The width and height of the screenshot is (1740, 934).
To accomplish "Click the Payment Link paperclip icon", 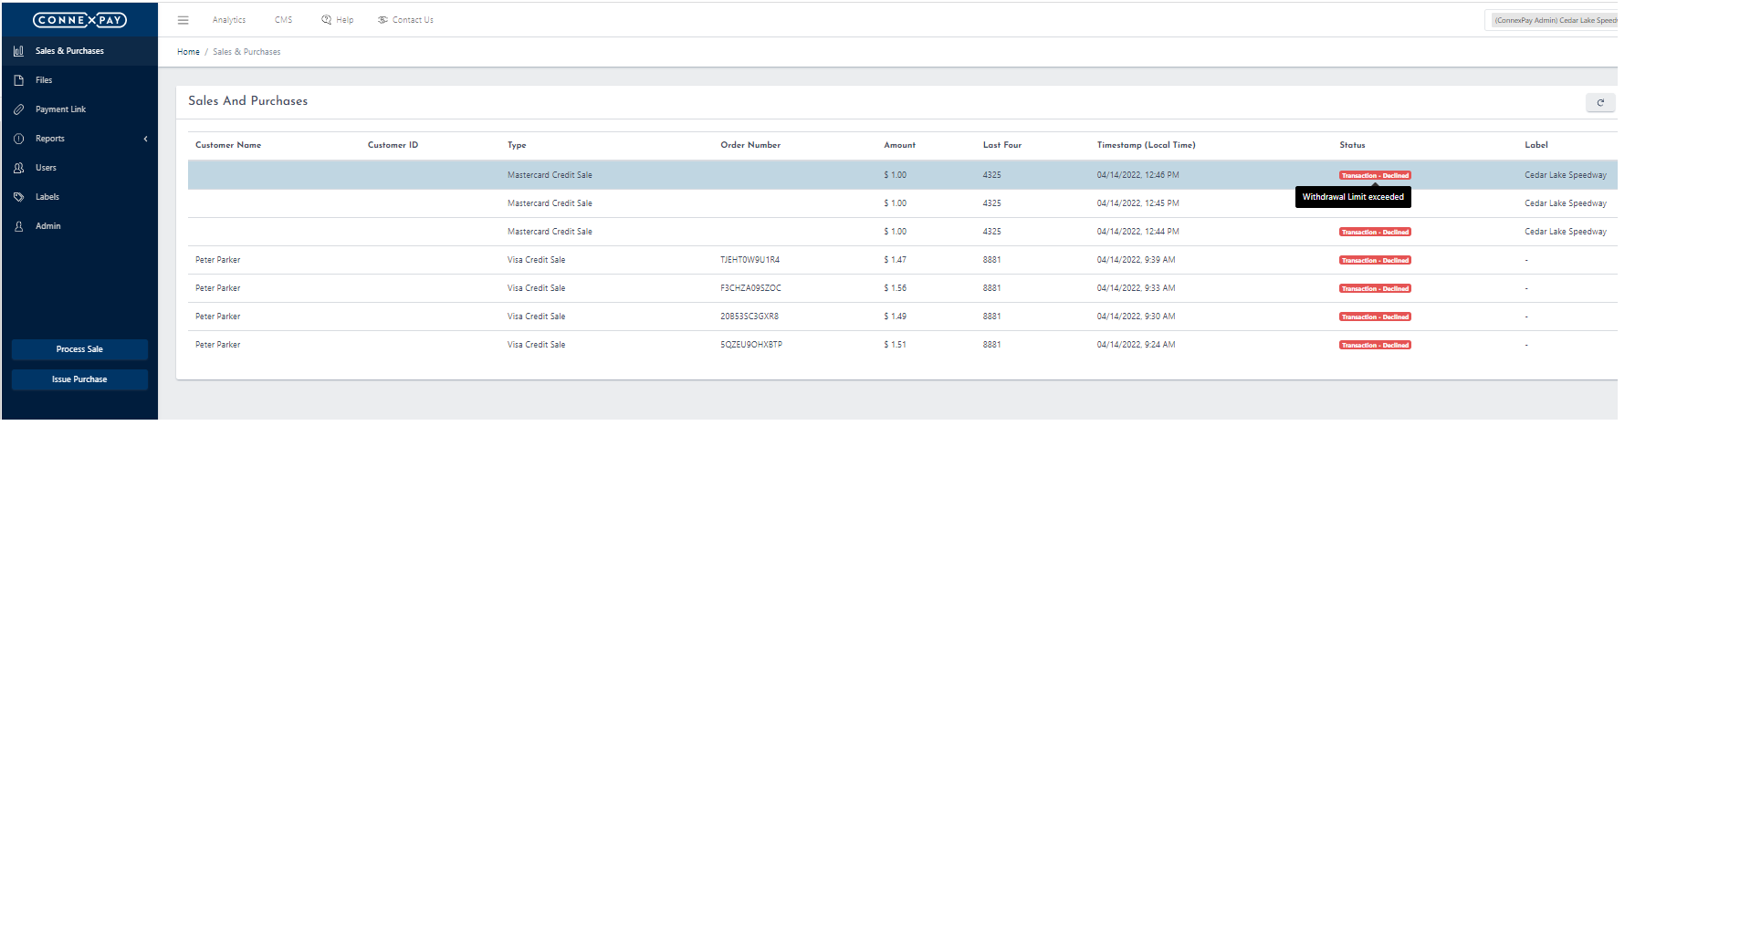I will click(18, 109).
